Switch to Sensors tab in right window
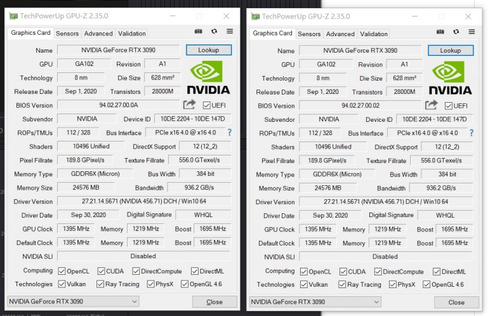The width and height of the screenshot is (488, 316). (x=309, y=34)
